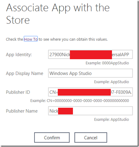Click the 'Associate App with the Store' heading
139x147 pixels.
(58, 14)
